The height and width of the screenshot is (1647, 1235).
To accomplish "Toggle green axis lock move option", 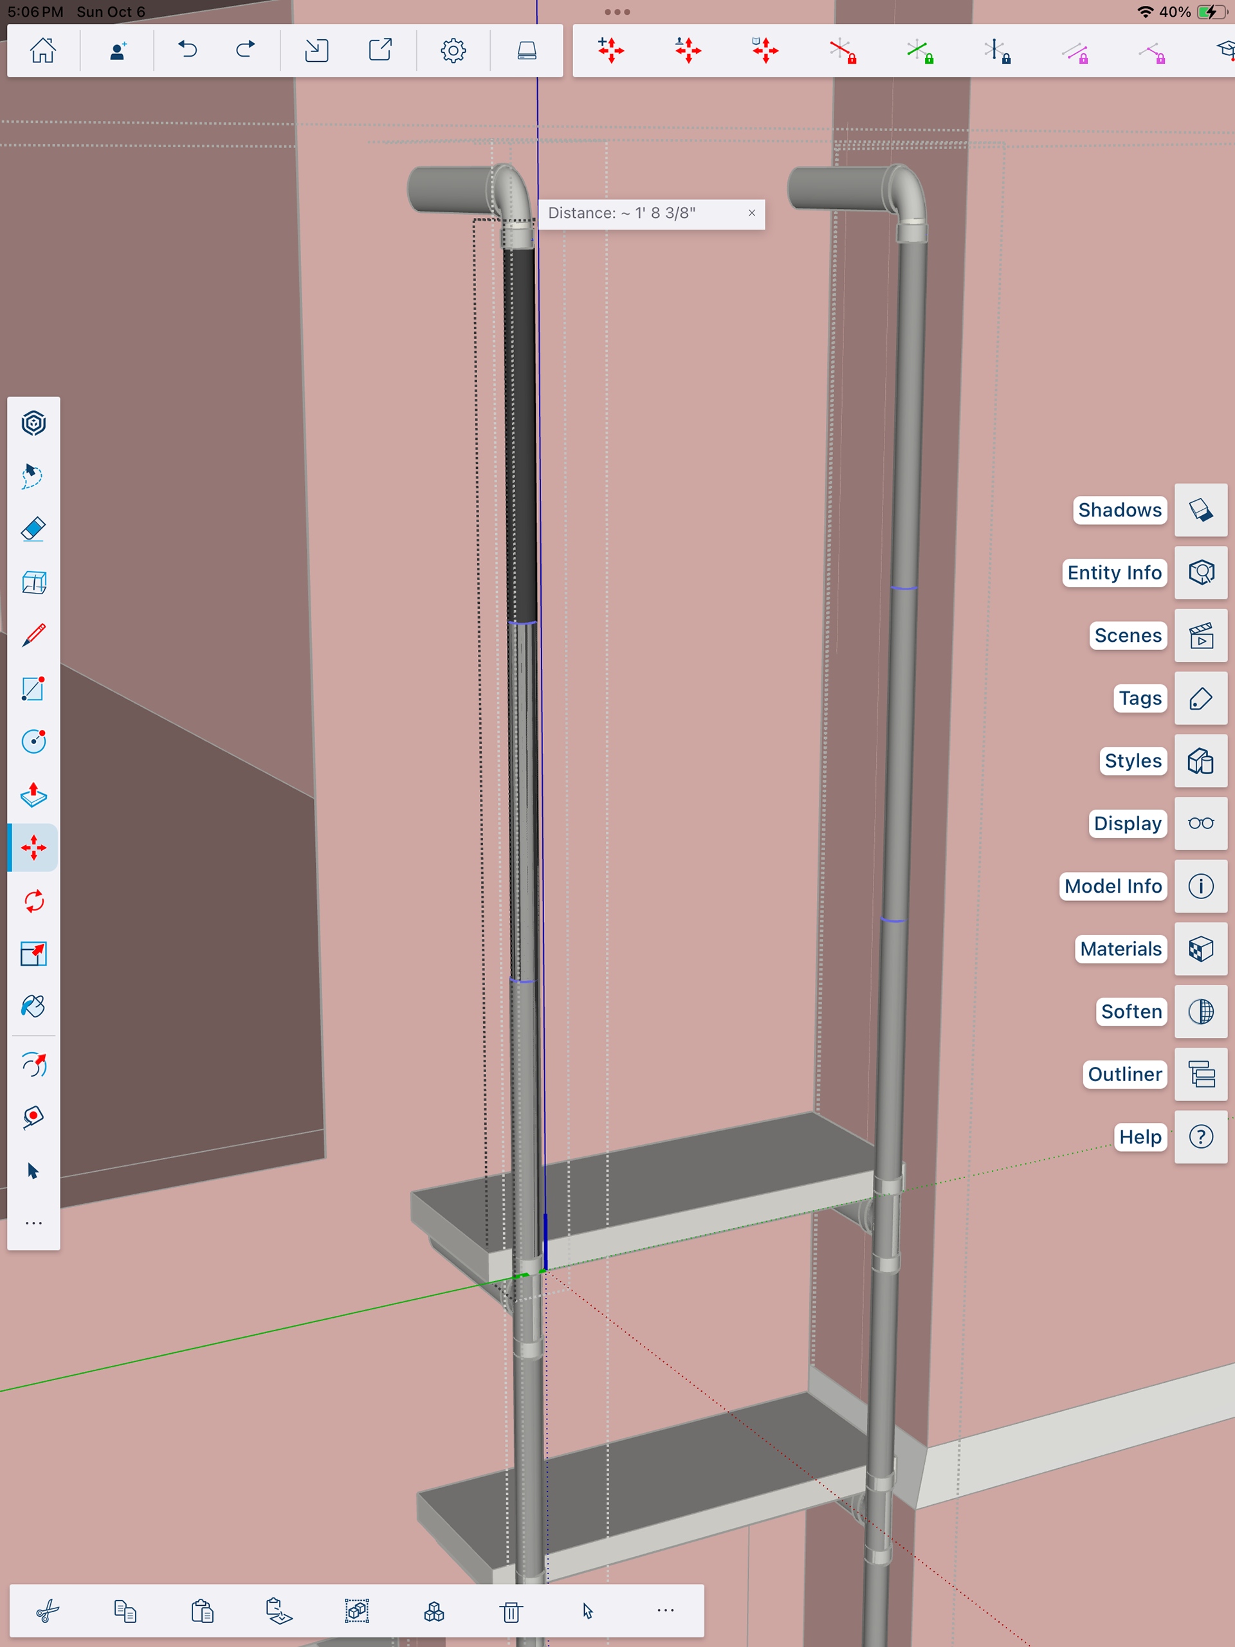I will pyautogui.click(x=920, y=51).
